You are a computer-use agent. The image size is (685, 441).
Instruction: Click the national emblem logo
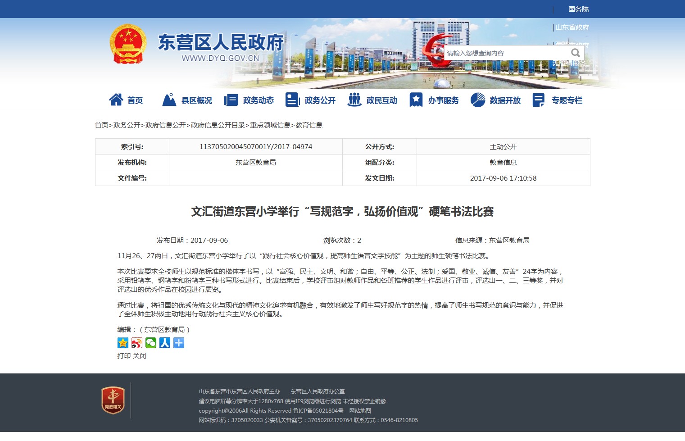point(128,44)
